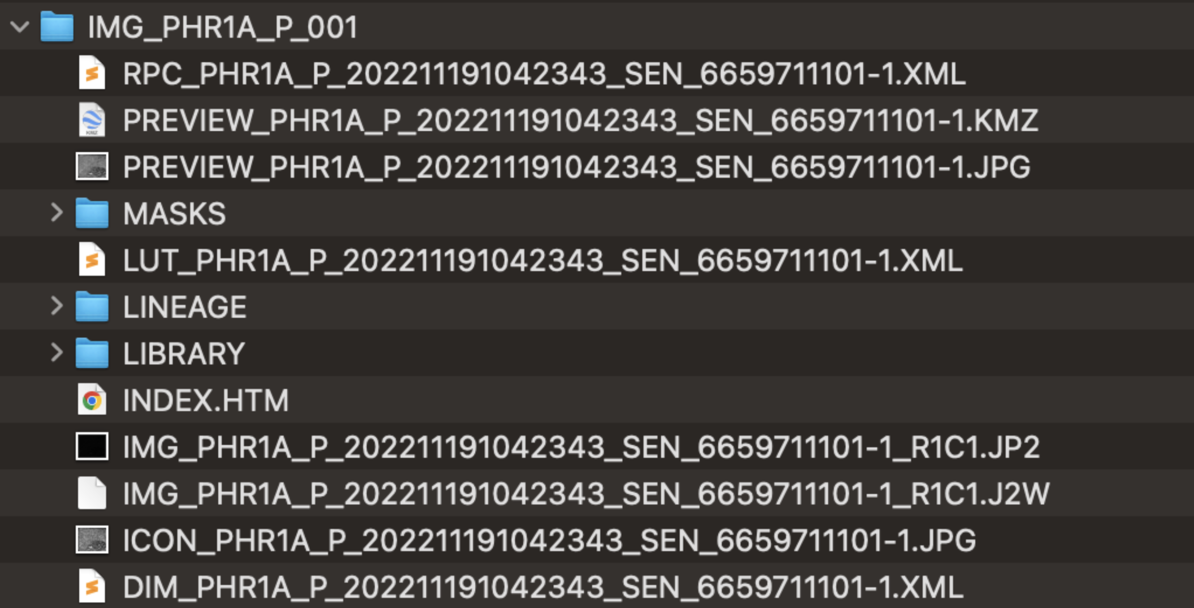
Task: Collapse the IMG_PHR1A_P_001 folder chevron
Action: coord(20,27)
